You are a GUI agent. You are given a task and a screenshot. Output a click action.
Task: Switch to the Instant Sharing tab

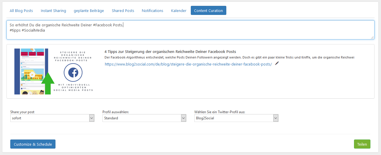(x=53, y=11)
